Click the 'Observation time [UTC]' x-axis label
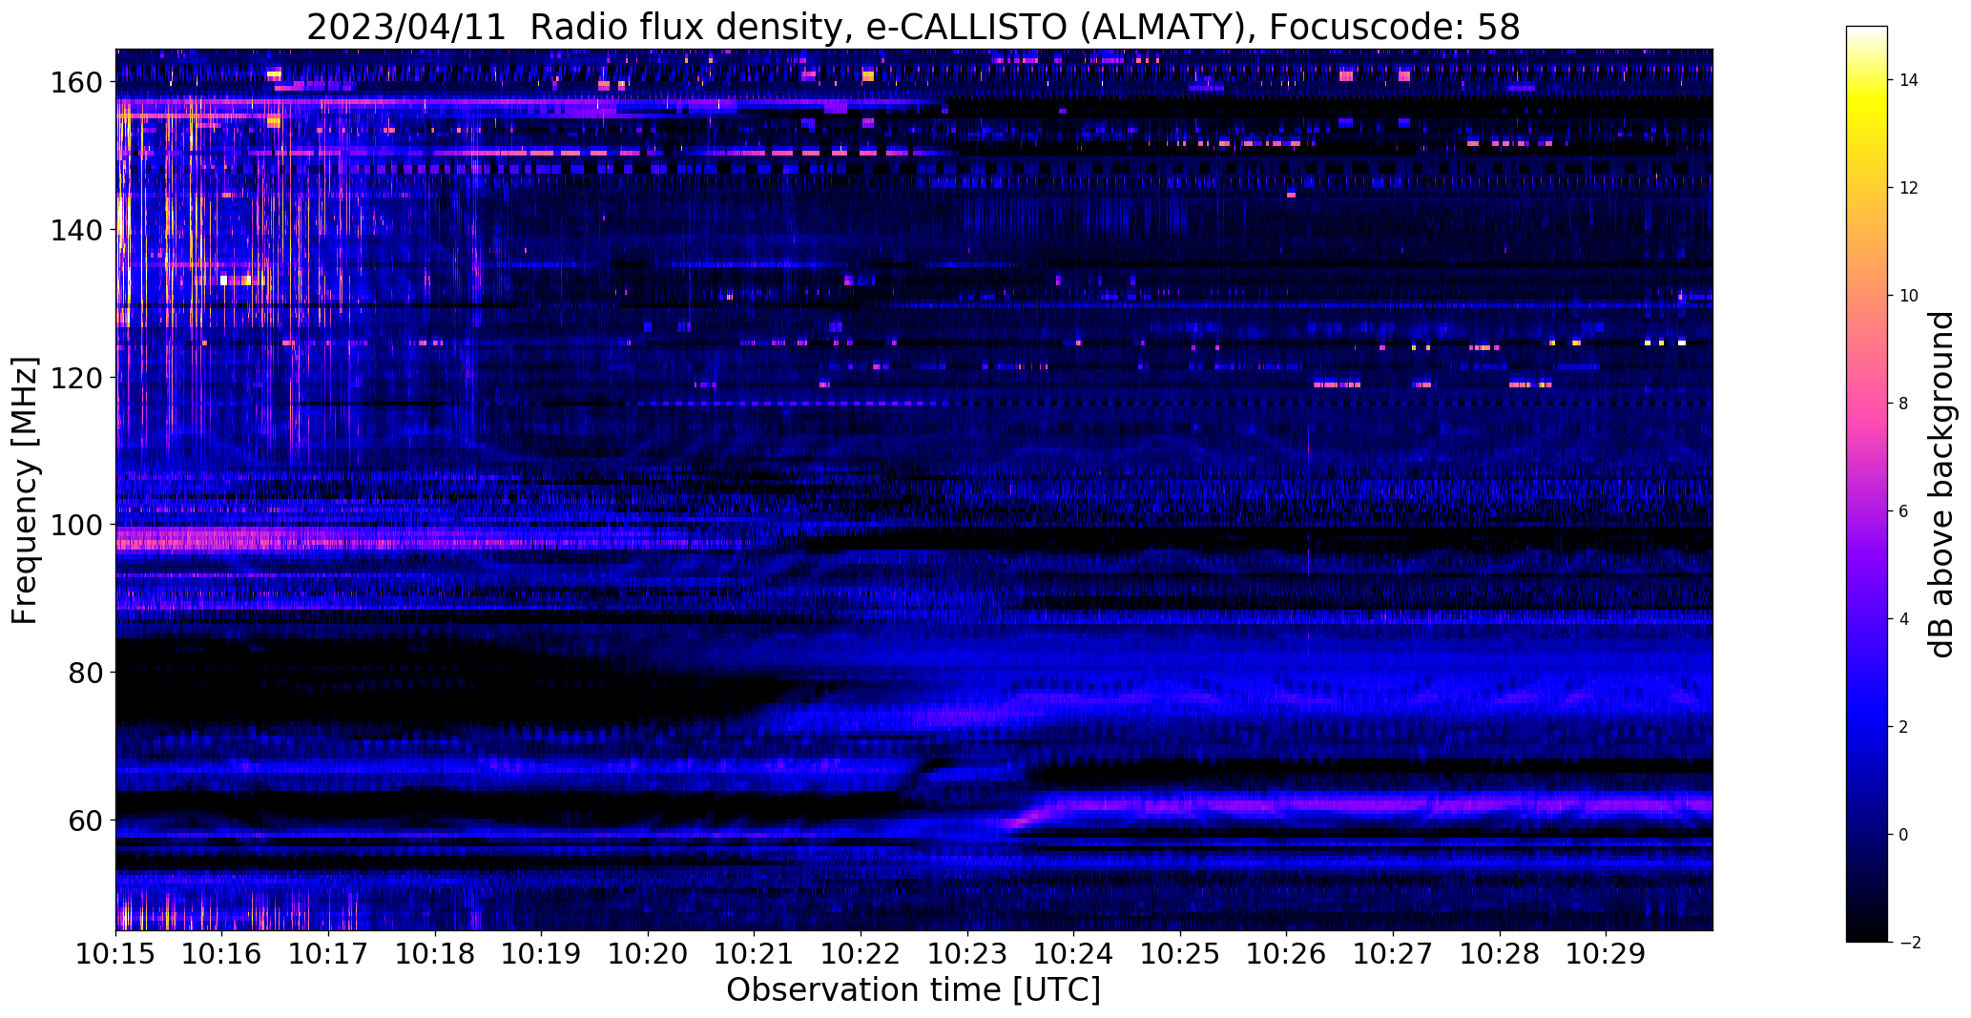The height and width of the screenshot is (1018, 1971). 913,990
